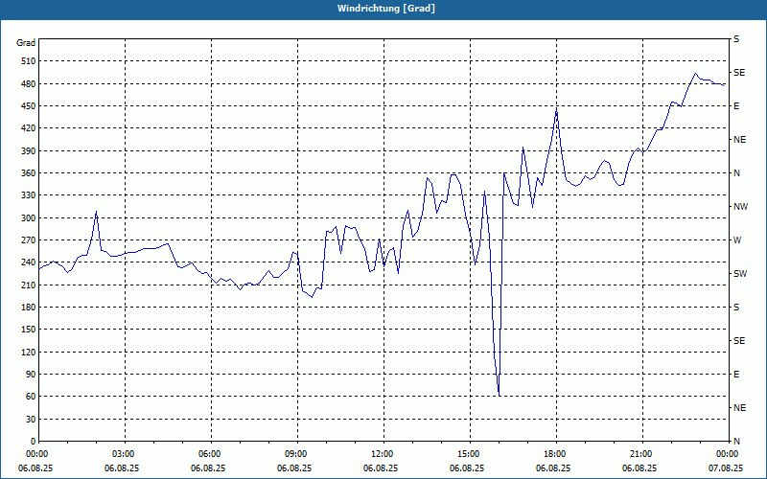The image size is (767, 479).
Task: Select the 210 value on the degree axis
Action: click(x=29, y=285)
